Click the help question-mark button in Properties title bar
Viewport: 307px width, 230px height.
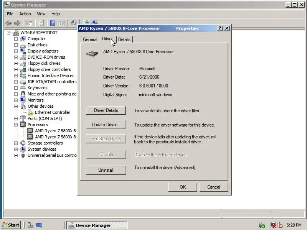click(220, 28)
